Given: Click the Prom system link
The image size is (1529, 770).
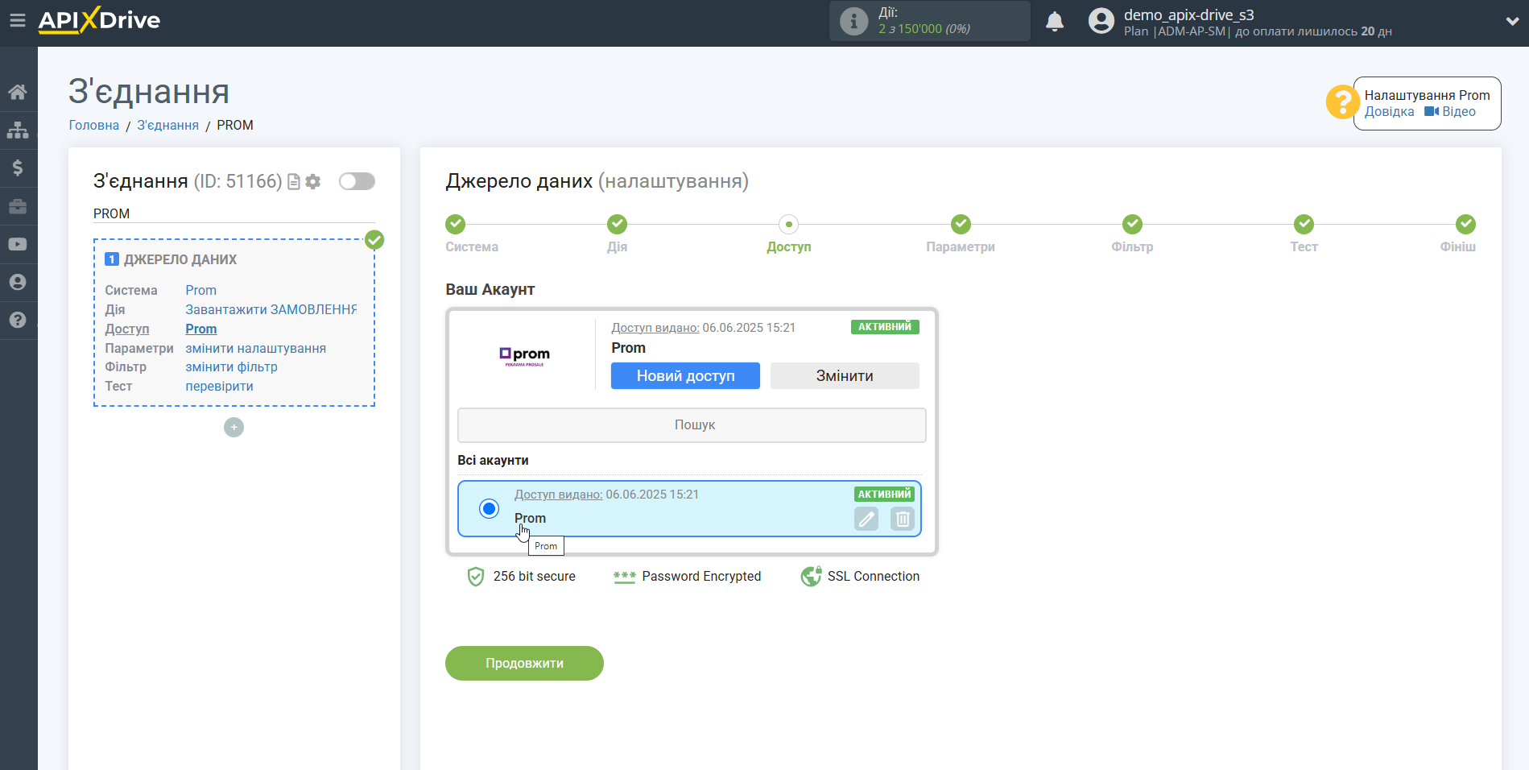Looking at the screenshot, I should [x=200, y=290].
